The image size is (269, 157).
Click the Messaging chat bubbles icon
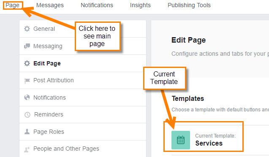pyautogui.click(x=27, y=46)
